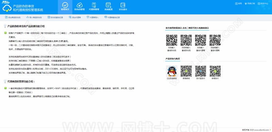Click the 微信咨询 QR code
This screenshot has height=132, width=272.
(x=186, y=71)
